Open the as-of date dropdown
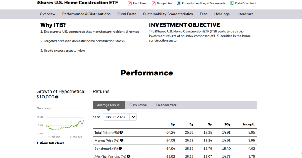 tap(134, 117)
